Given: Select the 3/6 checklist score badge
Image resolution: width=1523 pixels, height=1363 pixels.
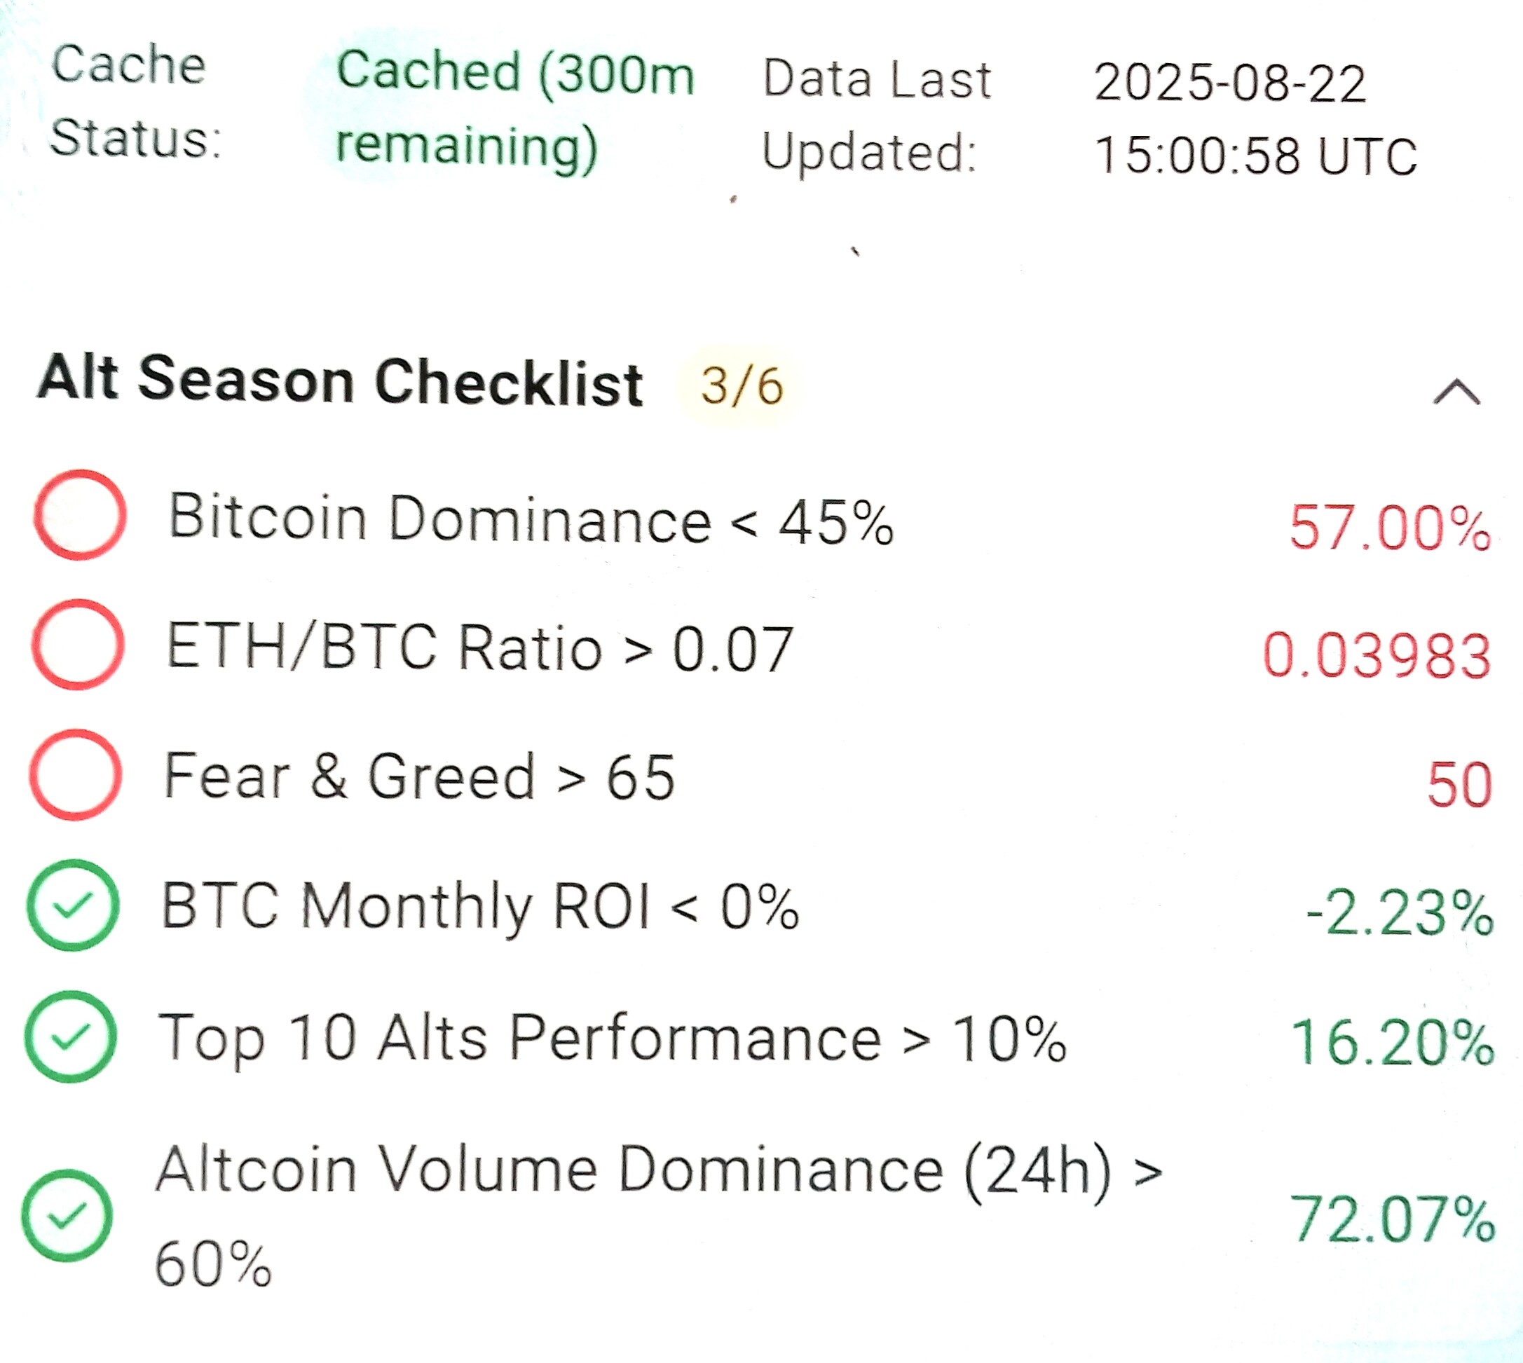Looking at the screenshot, I should (742, 385).
